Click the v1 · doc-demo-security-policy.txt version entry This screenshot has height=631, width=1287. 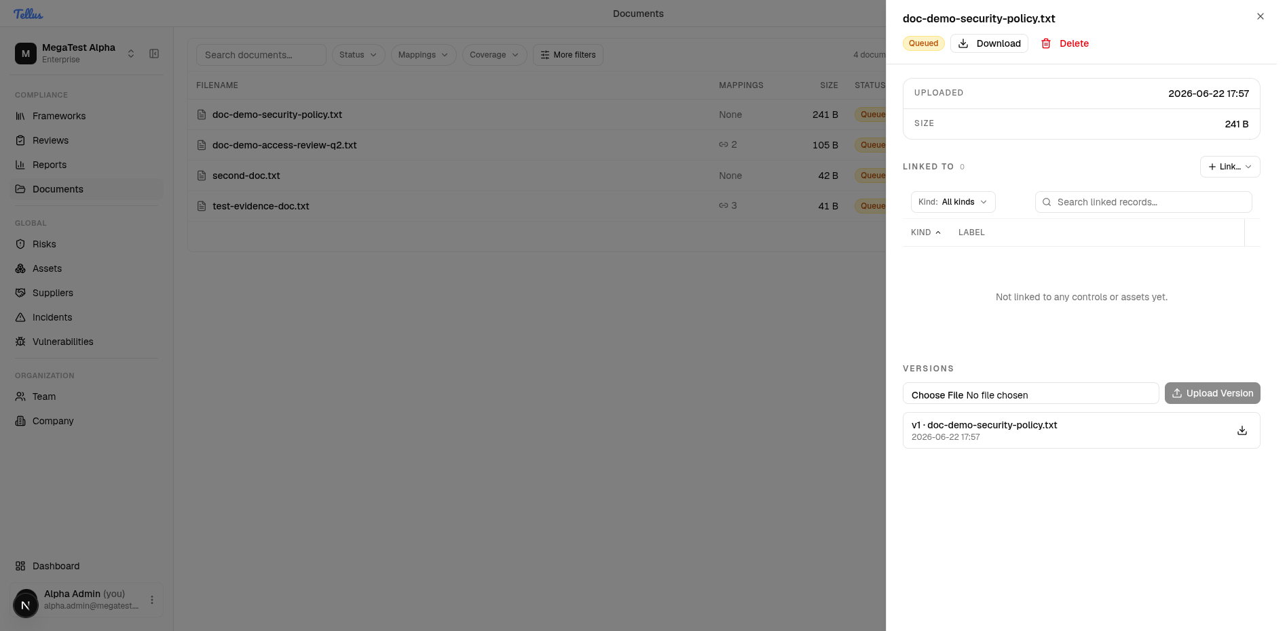(1081, 430)
